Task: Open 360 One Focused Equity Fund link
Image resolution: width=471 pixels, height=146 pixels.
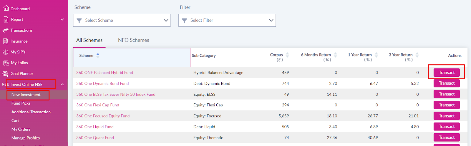Action: (x=103, y=116)
